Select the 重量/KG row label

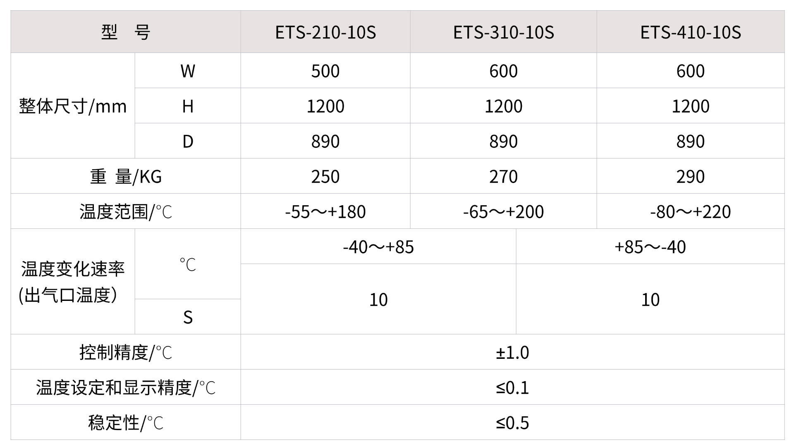tap(126, 177)
